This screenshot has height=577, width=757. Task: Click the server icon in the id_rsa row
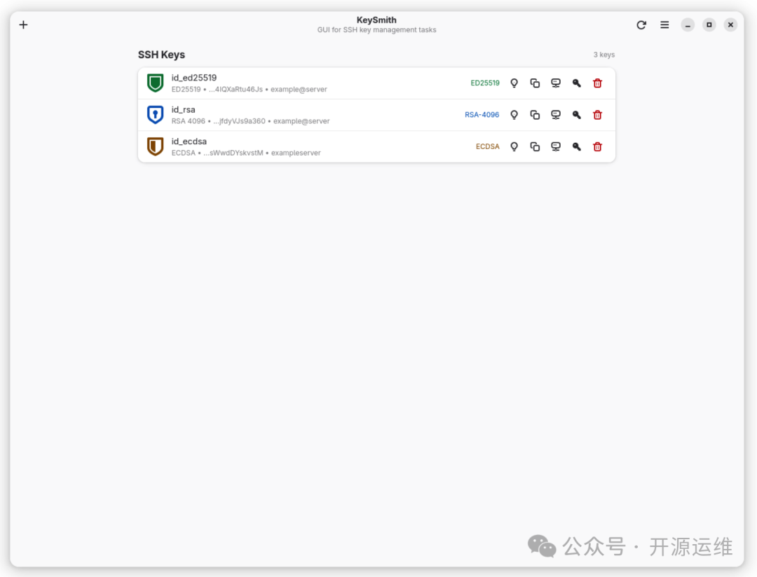click(556, 115)
